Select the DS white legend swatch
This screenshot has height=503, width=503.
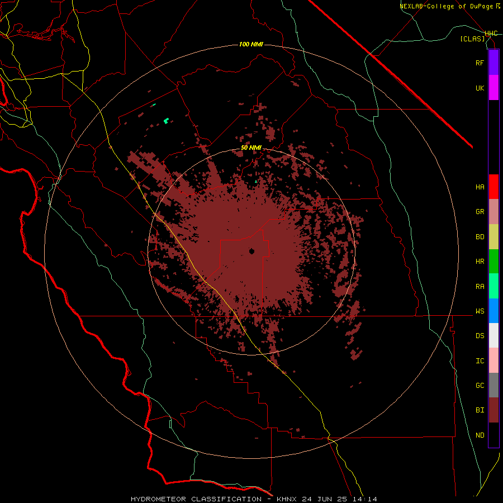pos(493,335)
